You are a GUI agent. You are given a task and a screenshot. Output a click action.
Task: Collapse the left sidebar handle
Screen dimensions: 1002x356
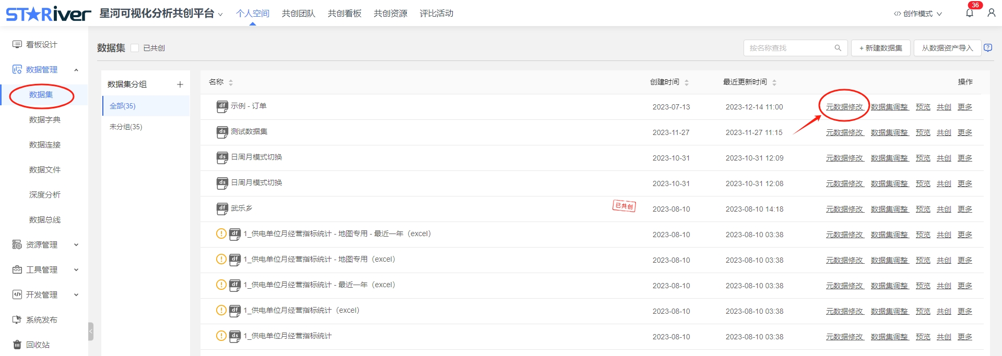click(91, 331)
